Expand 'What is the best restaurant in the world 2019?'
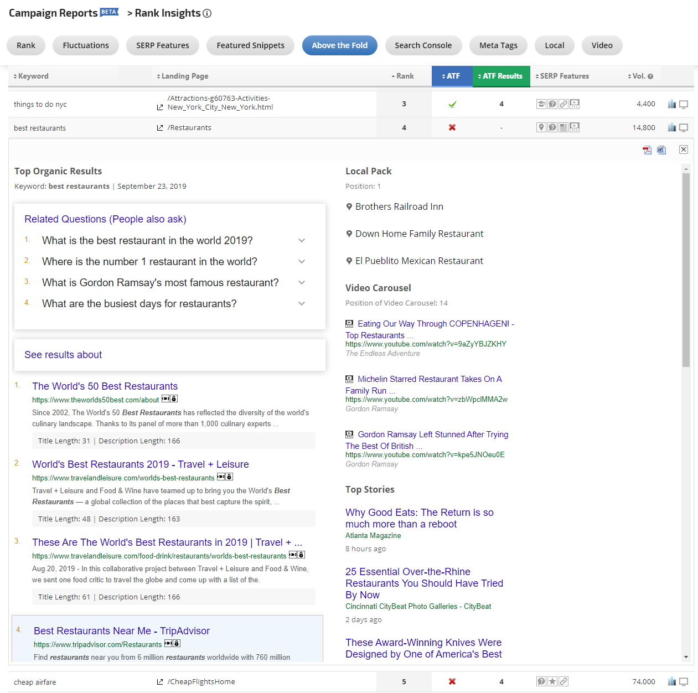The image size is (698, 693). pos(302,240)
